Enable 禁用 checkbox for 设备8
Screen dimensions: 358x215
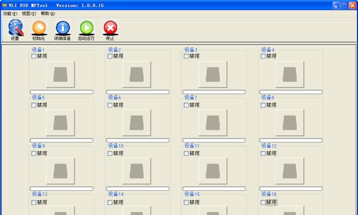click(263, 105)
